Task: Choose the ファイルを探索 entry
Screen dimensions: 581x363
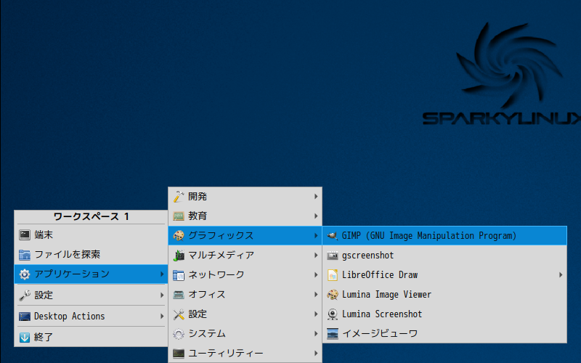Action: 91,255
